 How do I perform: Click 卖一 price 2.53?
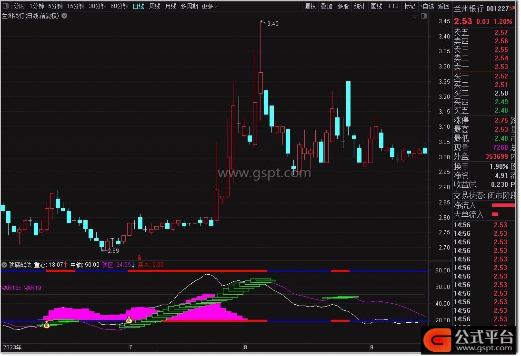coord(501,66)
